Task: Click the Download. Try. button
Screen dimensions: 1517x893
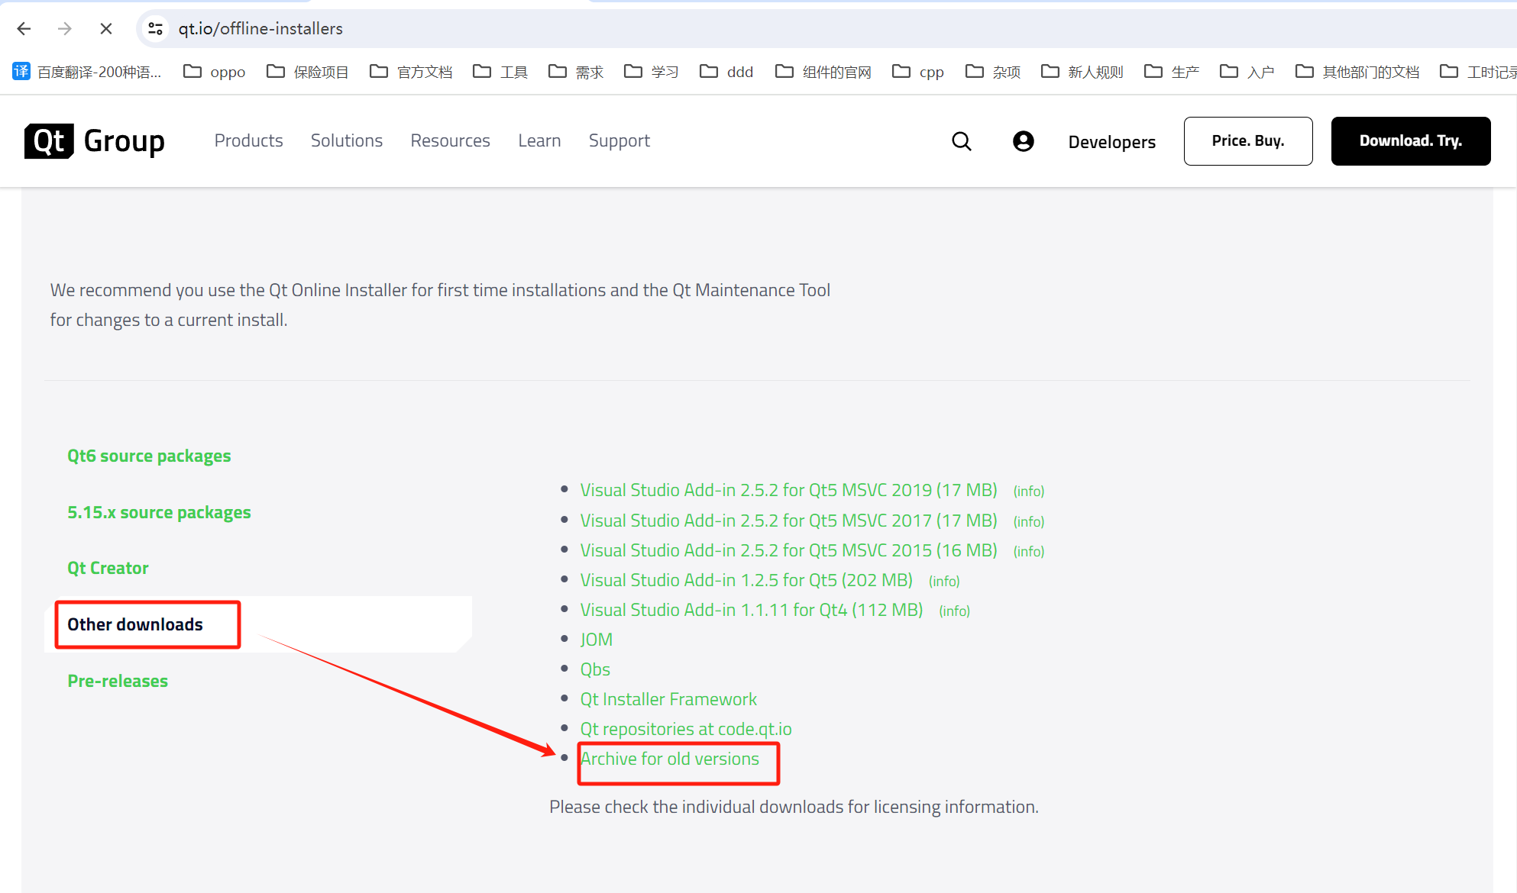Action: (x=1411, y=141)
